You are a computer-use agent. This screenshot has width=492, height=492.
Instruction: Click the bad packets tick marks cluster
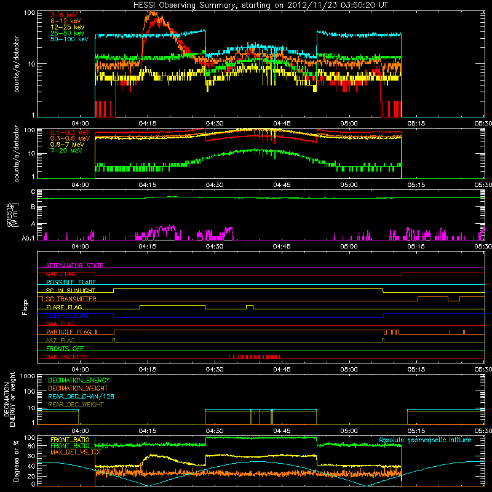(x=255, y=357)
